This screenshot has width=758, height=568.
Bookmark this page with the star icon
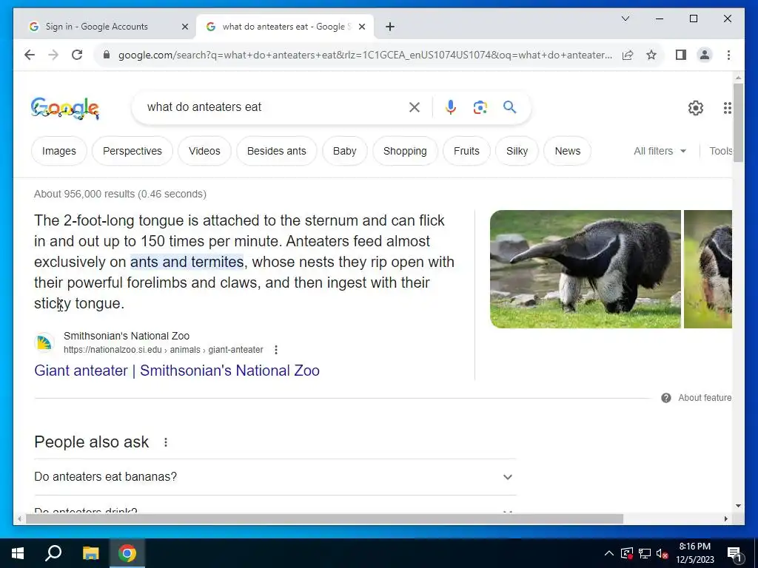coord(651,55)
